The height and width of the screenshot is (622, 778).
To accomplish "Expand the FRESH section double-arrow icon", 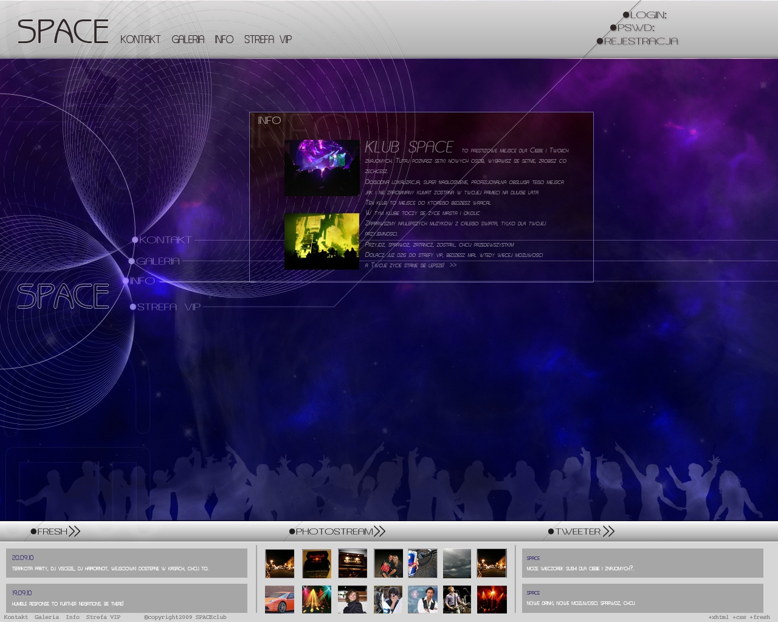I will tap(74, 531).
